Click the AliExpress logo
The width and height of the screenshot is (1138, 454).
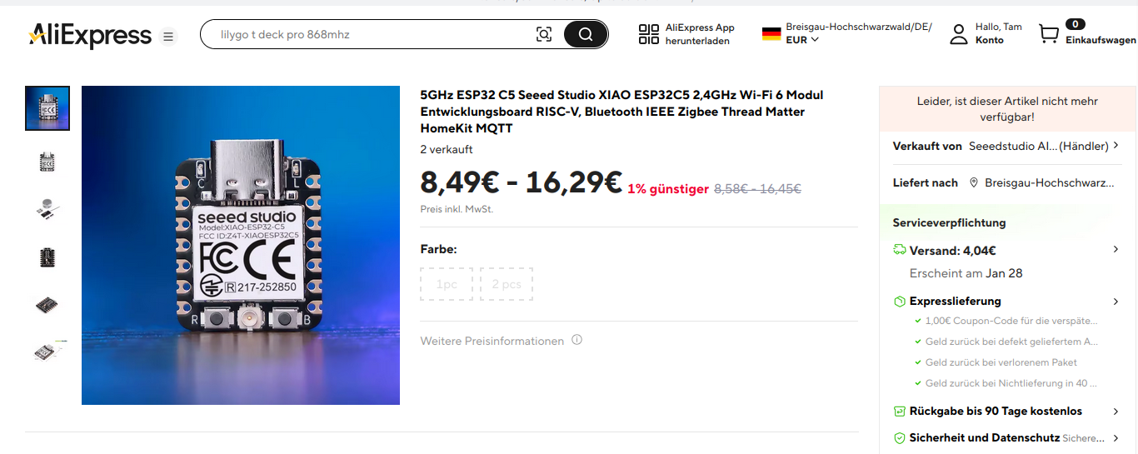click(x=91, y=35)
